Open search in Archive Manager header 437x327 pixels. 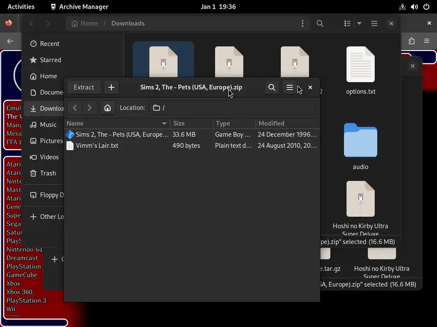pos(272,87)
